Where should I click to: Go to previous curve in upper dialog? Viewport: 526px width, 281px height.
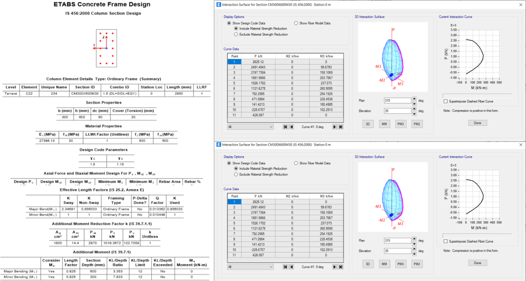(x=293, y=127)
